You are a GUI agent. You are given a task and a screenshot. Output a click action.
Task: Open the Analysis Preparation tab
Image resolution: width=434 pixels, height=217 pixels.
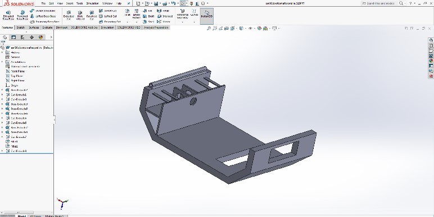point(156,27)
